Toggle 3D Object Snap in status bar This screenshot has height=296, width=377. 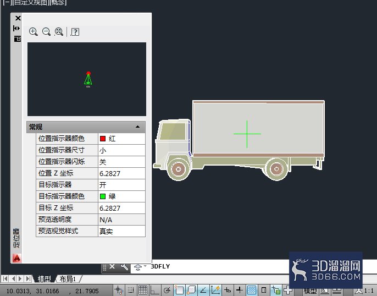(x=191, y=290)
